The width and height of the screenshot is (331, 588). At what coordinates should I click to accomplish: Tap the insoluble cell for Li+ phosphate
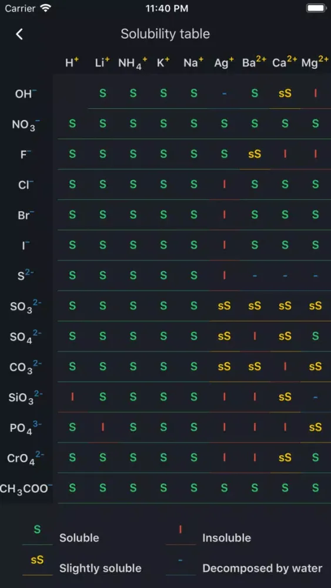click(103, 427)
